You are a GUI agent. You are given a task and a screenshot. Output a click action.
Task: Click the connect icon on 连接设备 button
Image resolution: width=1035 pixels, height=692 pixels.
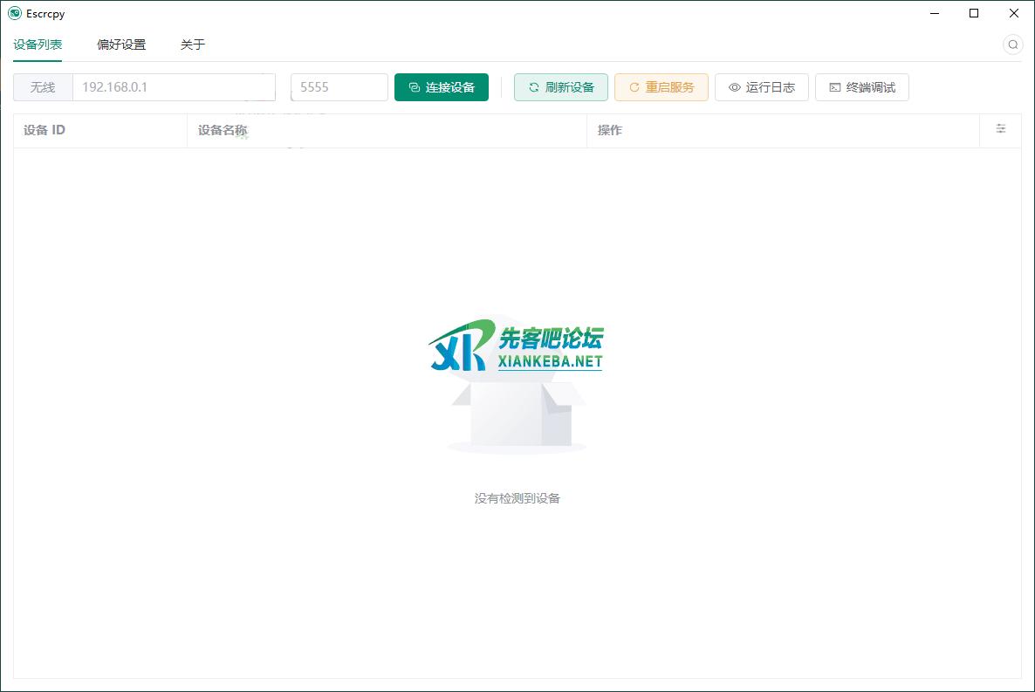[414, 86]
